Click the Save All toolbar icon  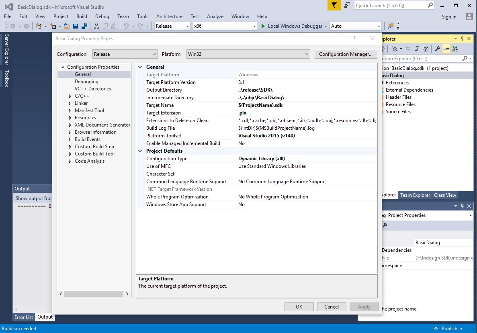84,26
